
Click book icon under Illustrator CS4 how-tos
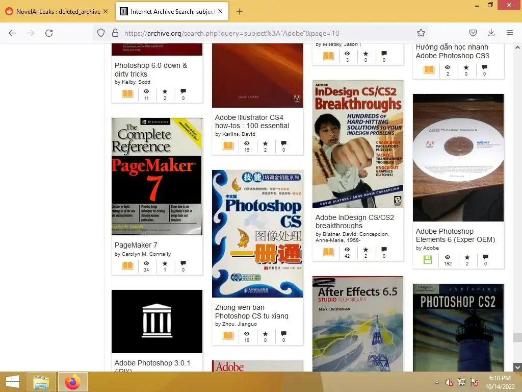point(228,145)
